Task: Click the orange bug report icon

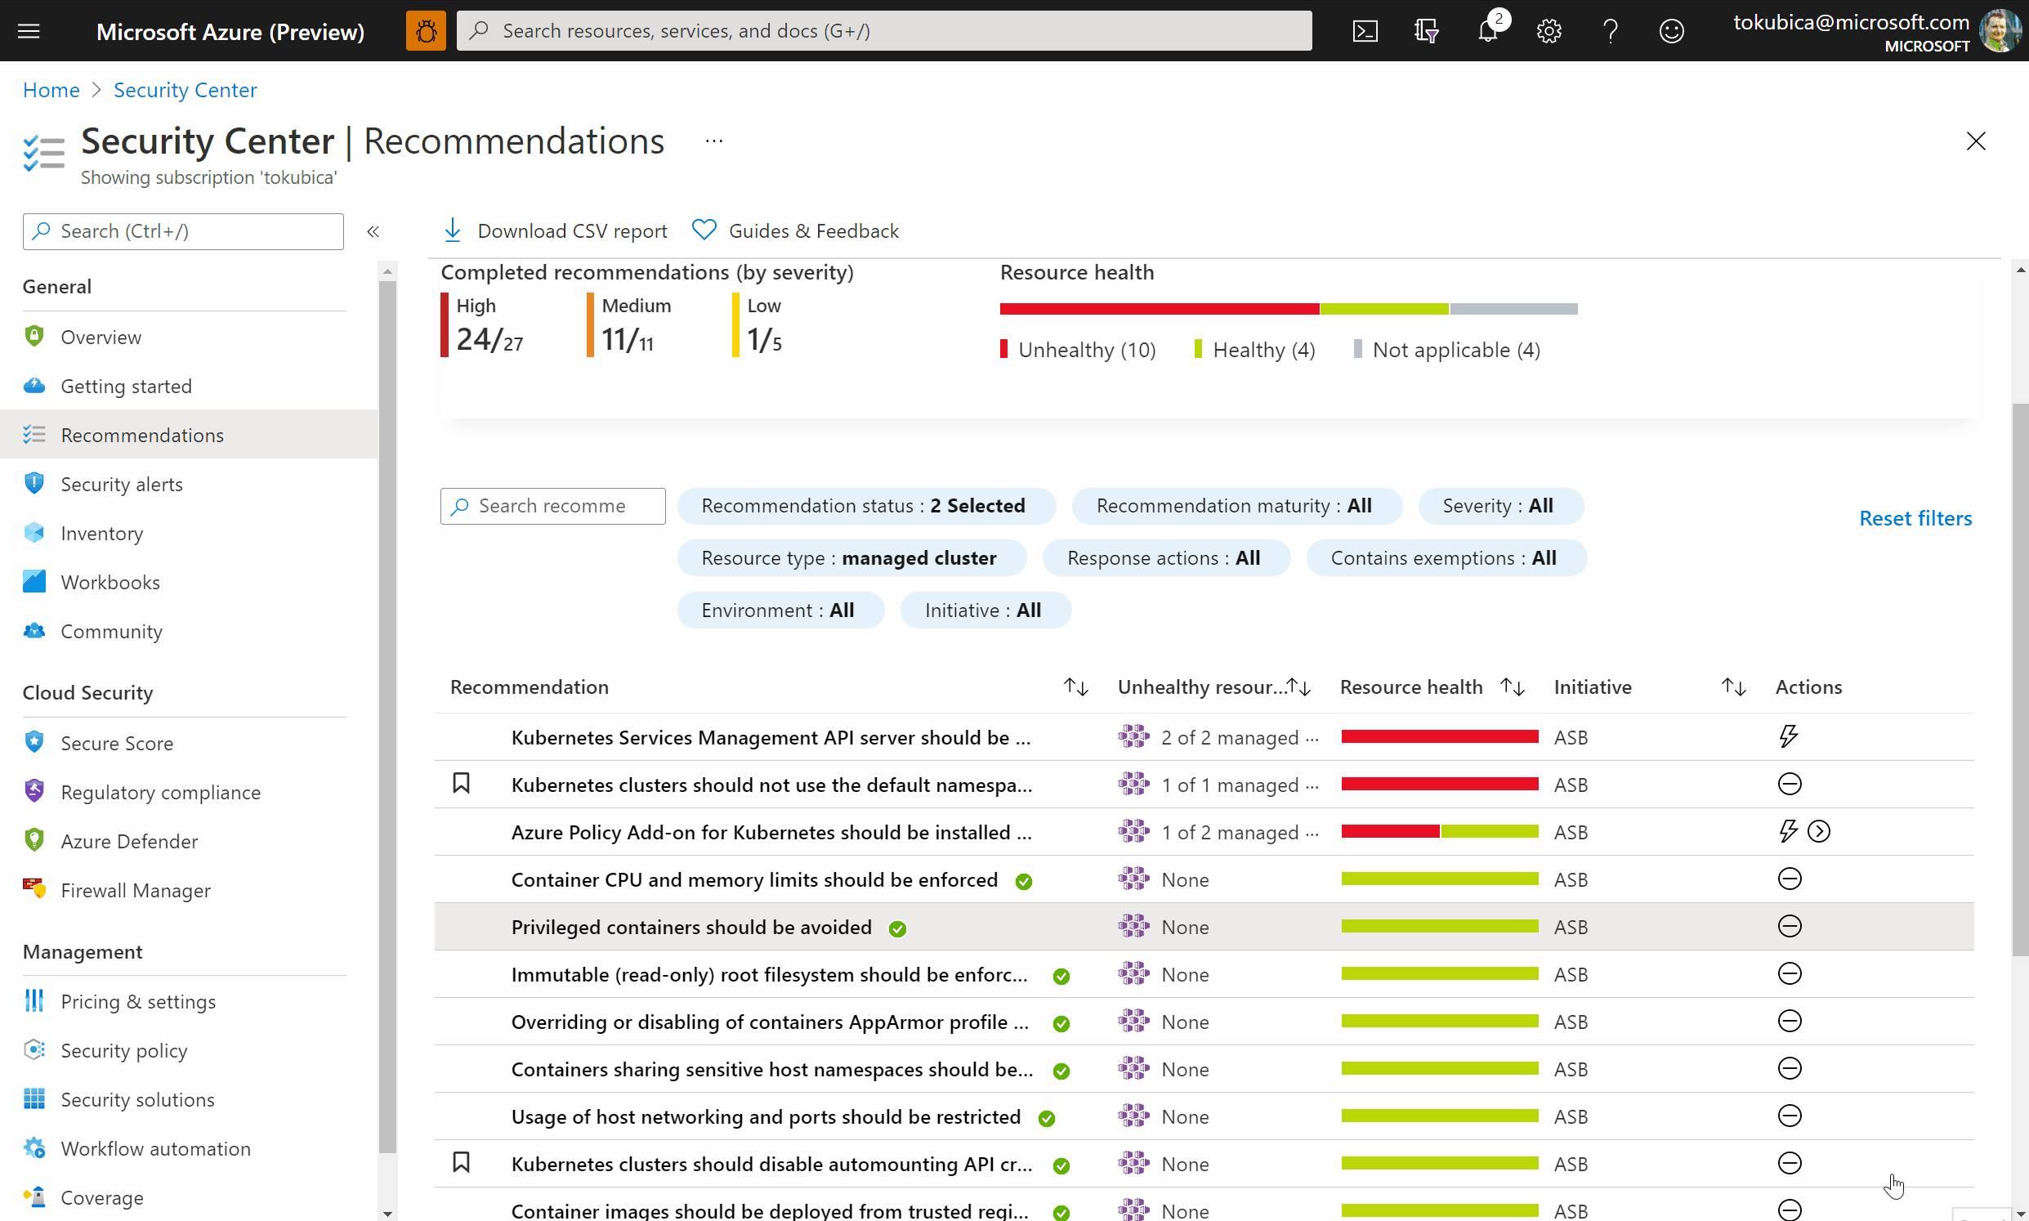Action: tap(425, 31)
